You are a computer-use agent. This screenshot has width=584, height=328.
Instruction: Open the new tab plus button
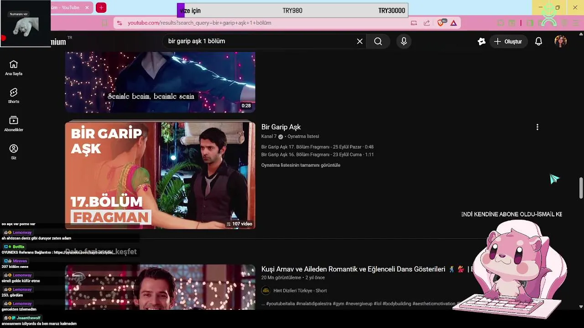point(101,7)
